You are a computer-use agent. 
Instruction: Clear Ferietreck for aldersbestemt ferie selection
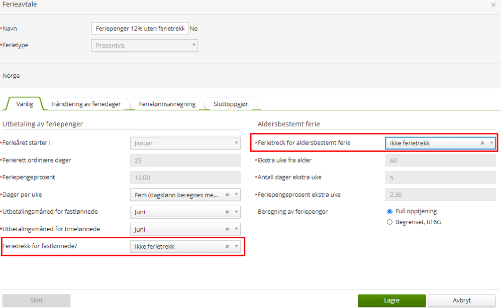click(482, 143)
